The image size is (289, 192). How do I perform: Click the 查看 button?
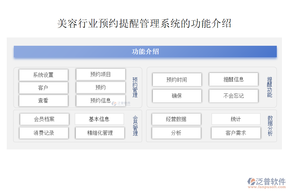pos(43,100)
